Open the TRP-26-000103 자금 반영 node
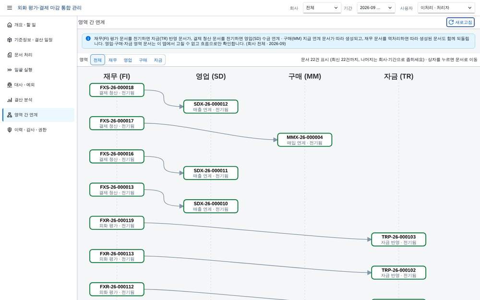Screen dimensions: 480x300 click(x=398, y=240)
